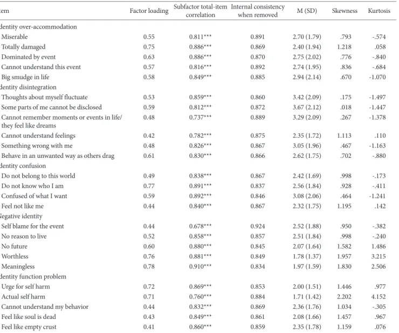Click 'Something wrong with me' label
Viewport: 399px width, 333px height.
point(37,146)
